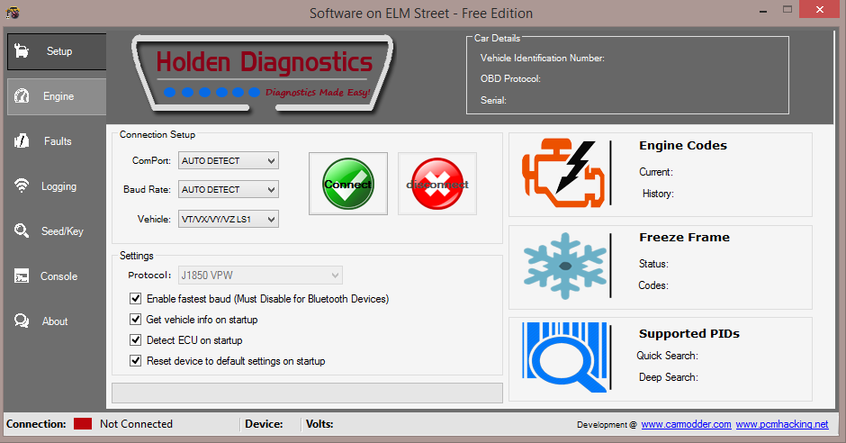Click the Console terminal icon
This screenshot has height=443, width=846.
pyautogui.click(x=22, y=276)
